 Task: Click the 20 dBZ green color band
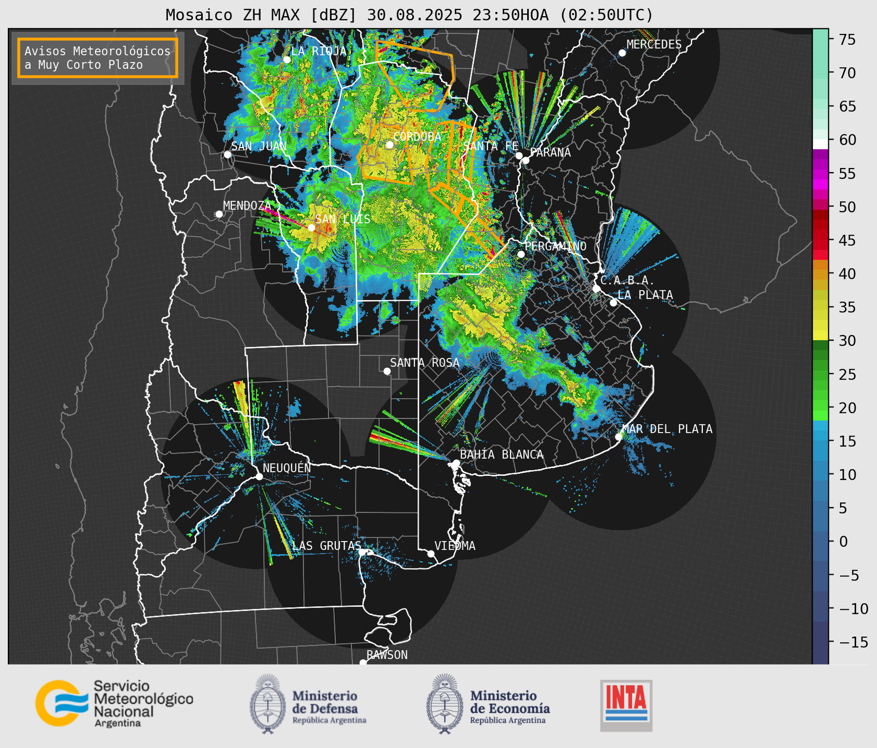tap(820, 406)
